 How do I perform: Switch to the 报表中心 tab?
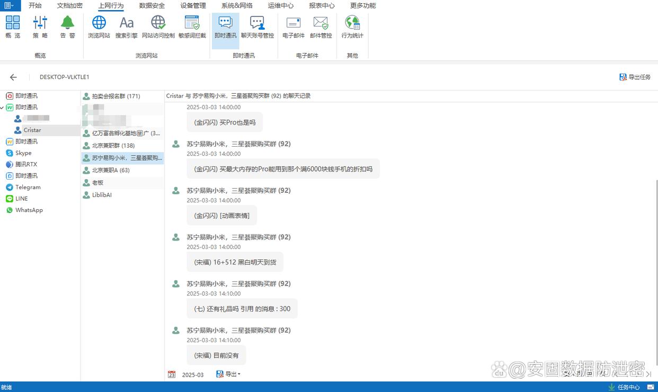click(x=322, y=6)
